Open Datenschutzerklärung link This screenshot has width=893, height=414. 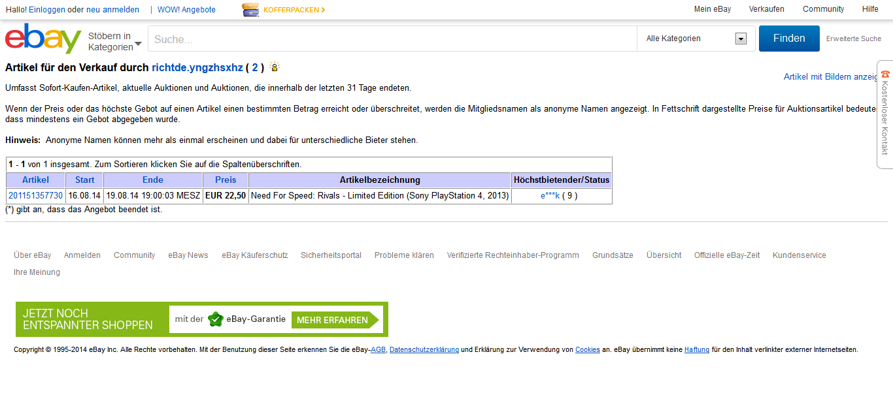(x=424, y=350)
